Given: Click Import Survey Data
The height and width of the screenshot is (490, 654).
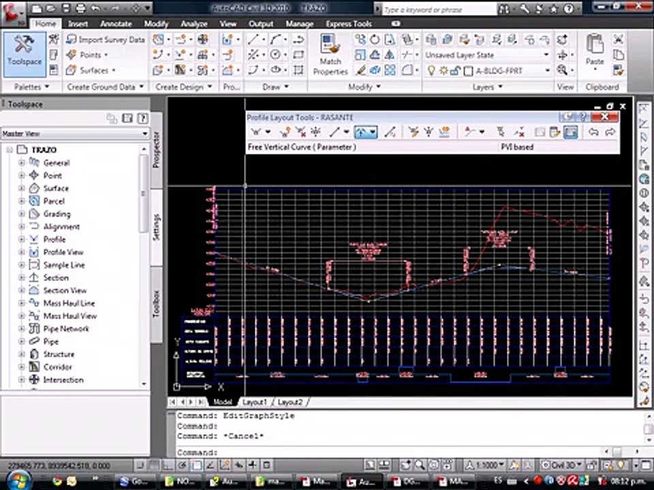Looking at the screenshot, I should [x=106, y=39].
